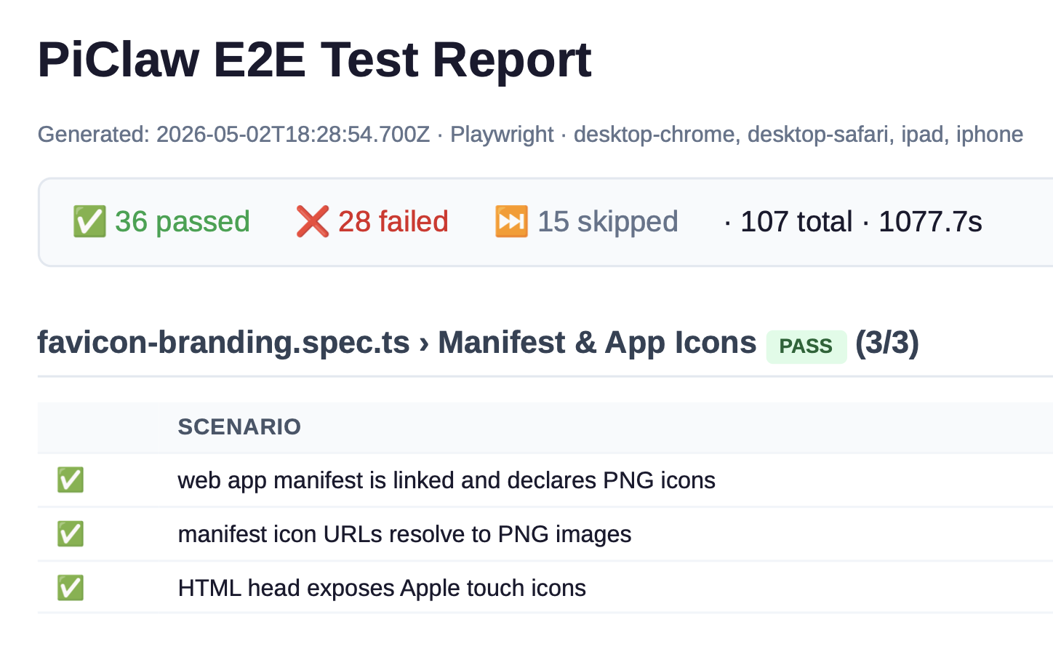
Task: Click the Generated timestamp line
Action: (530, 135)
